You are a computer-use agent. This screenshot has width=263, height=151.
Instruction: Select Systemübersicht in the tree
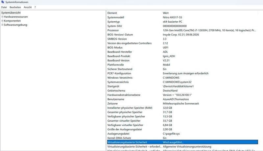pyautogui.click(x=11, y=13)
